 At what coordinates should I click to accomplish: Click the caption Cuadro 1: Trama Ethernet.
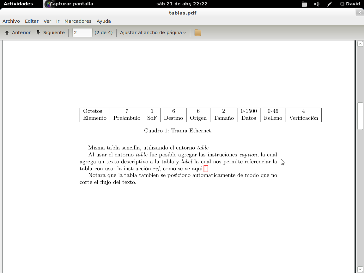click(178, 131)
